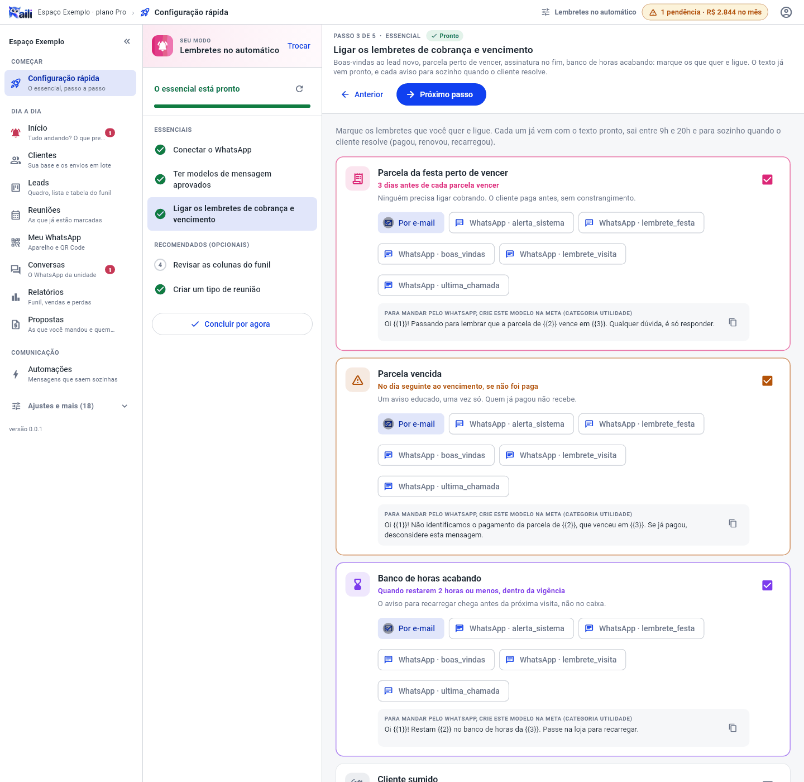Select 'WhatsApp · lembrete_festa' under Banco de horas
Viewport: 804px width, 782px height.
point(641,628)
